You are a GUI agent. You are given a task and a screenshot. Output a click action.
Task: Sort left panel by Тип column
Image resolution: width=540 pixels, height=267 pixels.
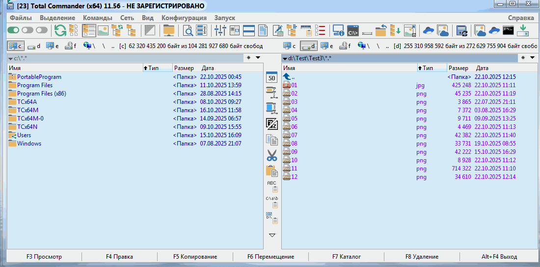pos(158,68)
